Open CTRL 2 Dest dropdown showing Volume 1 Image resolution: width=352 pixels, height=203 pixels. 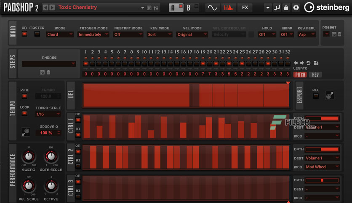(322, 158)
